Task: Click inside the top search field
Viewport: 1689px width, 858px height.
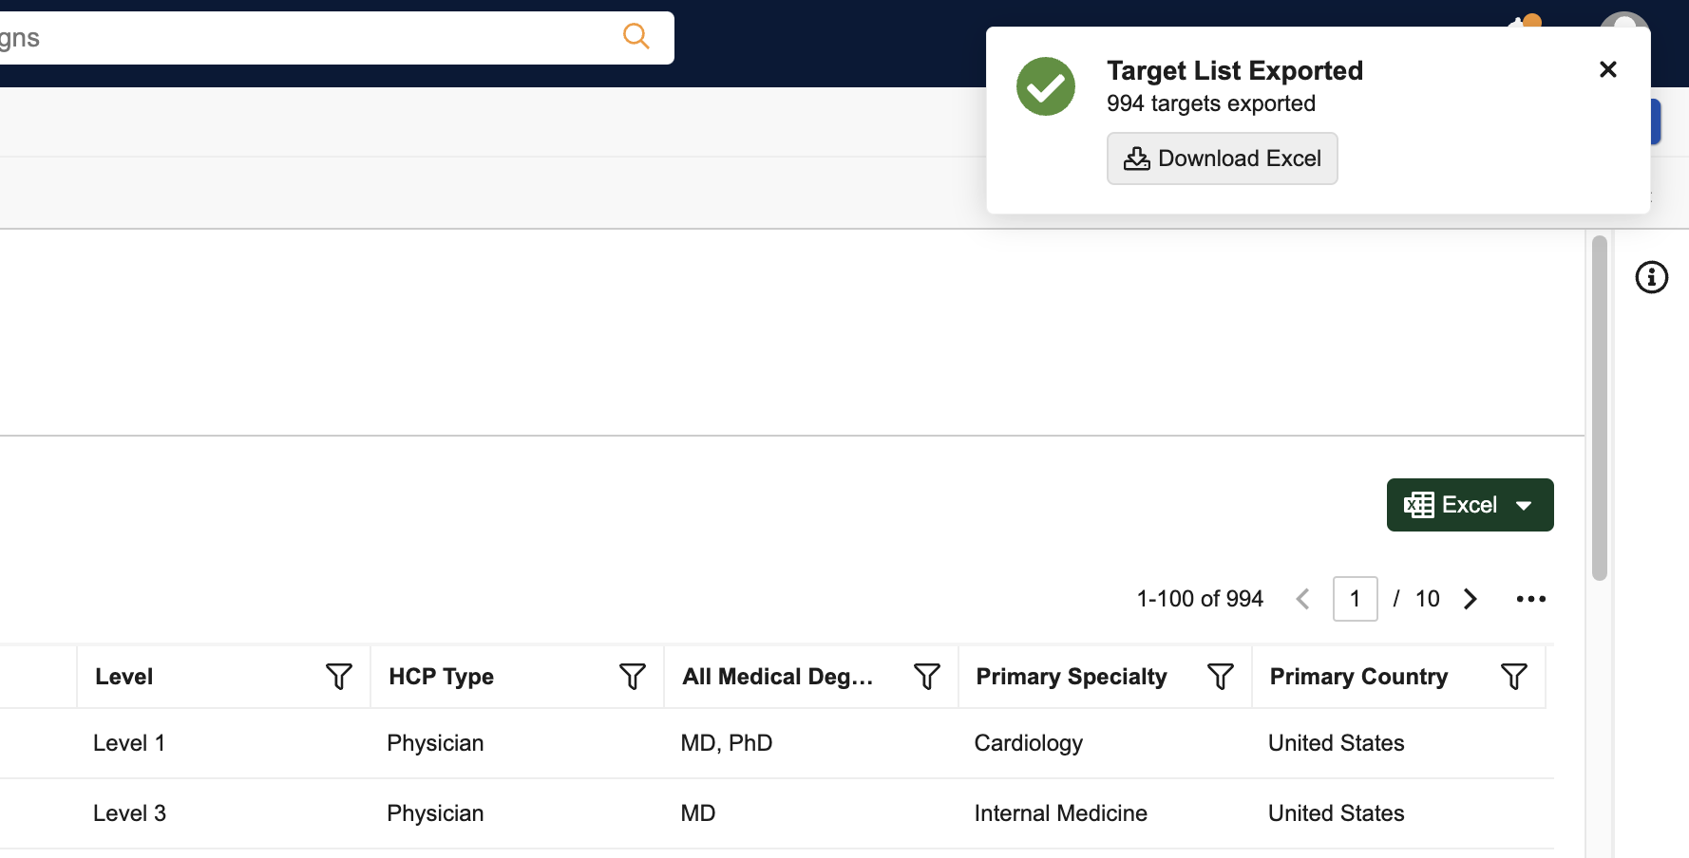Action: click(304, 38)
